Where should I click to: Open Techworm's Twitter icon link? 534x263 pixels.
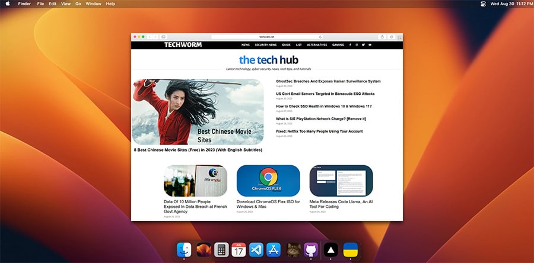(x=363, y=45)
